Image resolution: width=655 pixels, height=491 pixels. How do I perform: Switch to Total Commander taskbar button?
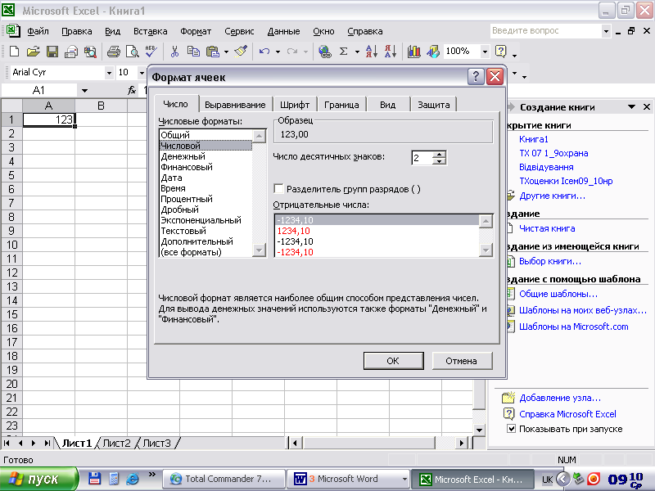224,479
